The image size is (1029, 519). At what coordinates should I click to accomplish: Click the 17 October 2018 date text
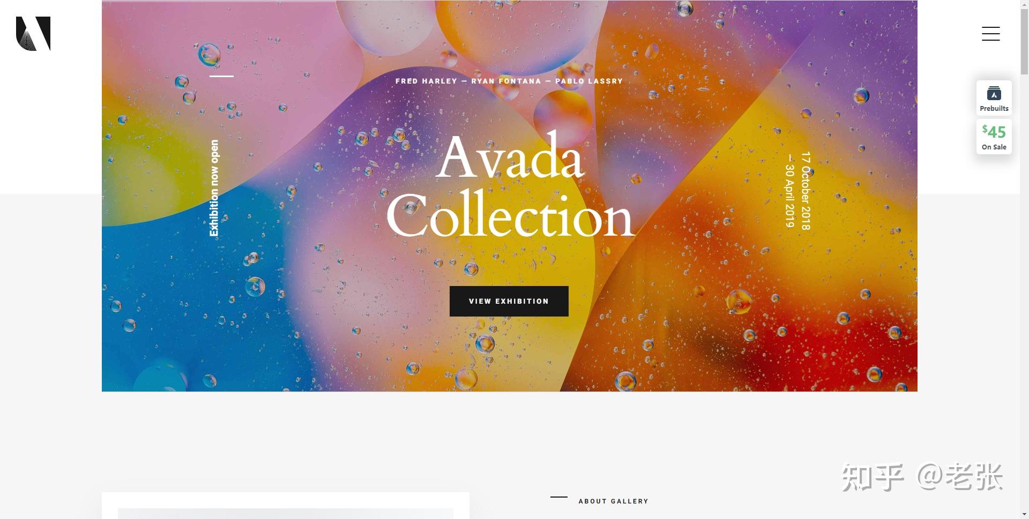point(806,191)
